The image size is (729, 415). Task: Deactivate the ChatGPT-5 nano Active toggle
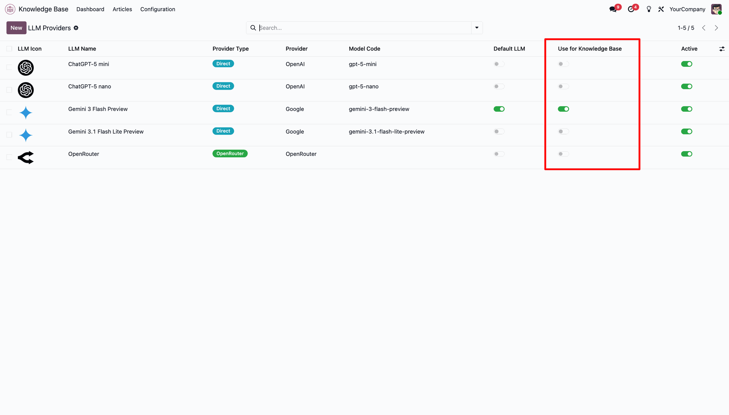(686, 86)
